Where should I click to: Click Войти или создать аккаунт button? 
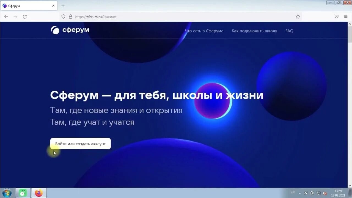click(80, 144)
